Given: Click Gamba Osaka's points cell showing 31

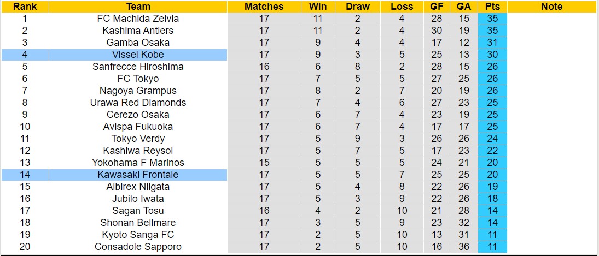Looking at the screenshot, I should click(x=492, y=43).
